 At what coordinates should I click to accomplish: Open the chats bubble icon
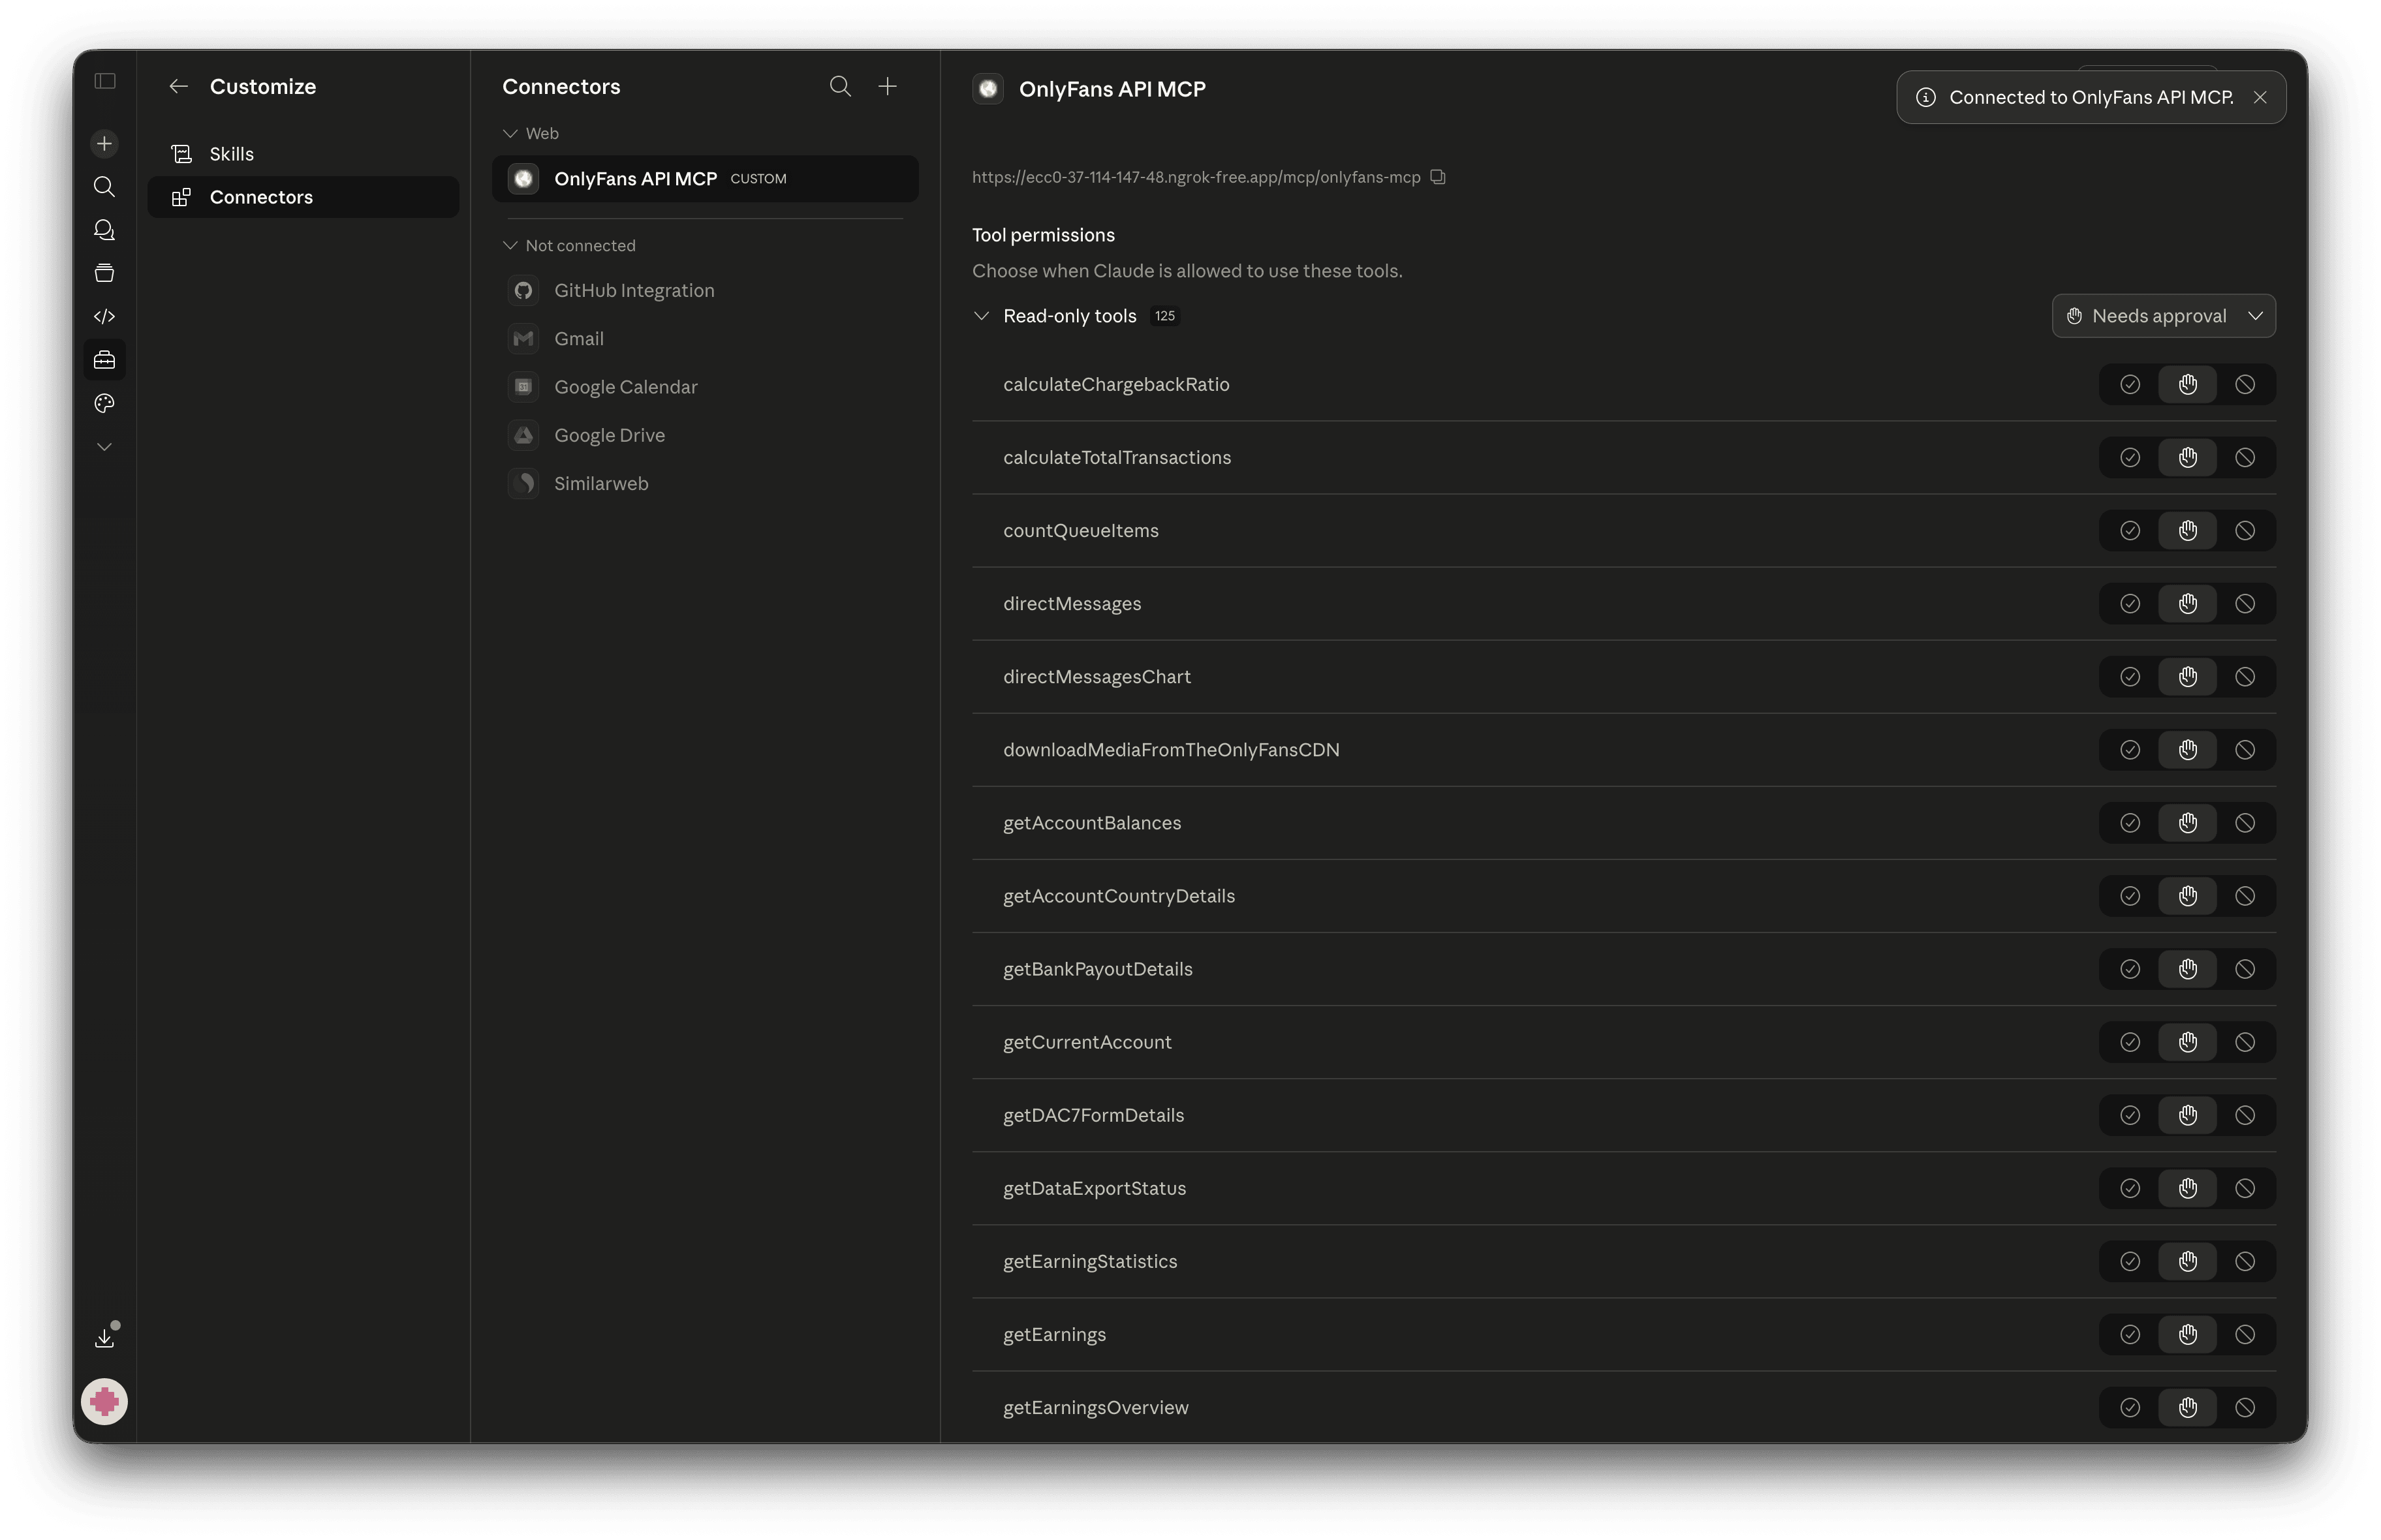[104, 230]
